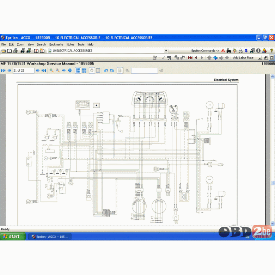Image resolution: width=275 pixels, height=275 pixels.
Task: Click the red skip-to-first icon
Action: point(190,58)
